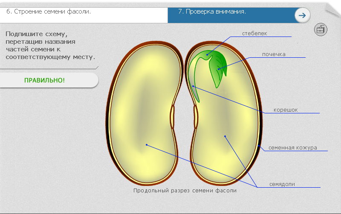Click the blue marker dot on the root

(193, 86)
